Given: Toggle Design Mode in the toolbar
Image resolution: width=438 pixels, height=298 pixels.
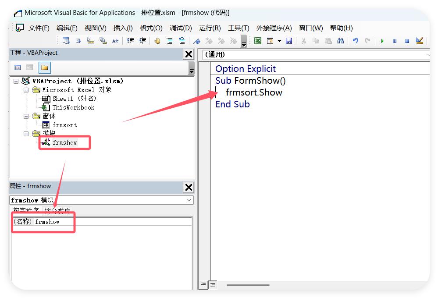Looking at the screenshot, I should coord(420,41).
